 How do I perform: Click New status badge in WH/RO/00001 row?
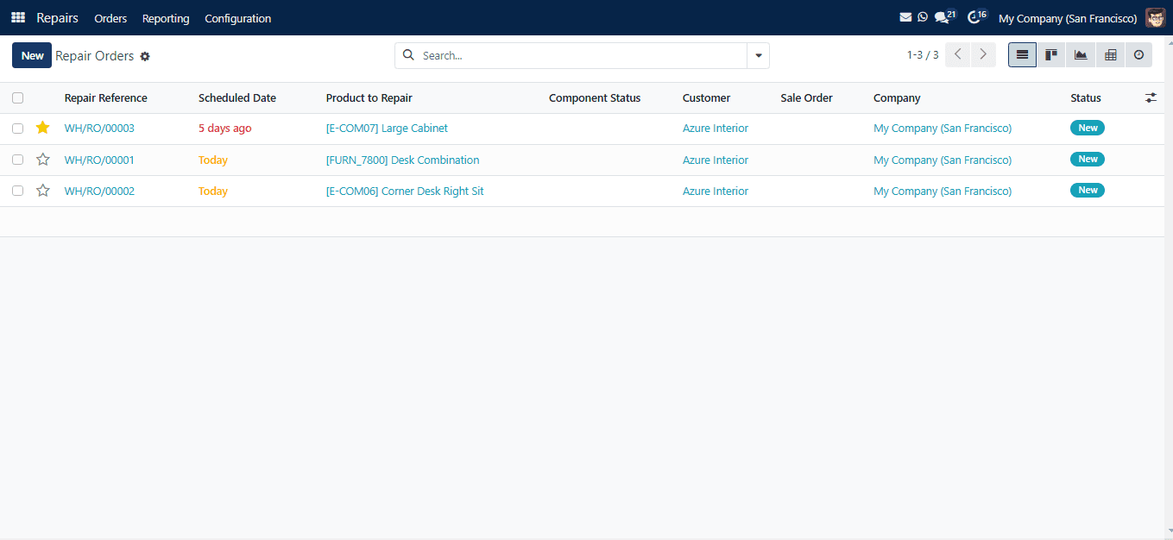tap(1088, 159)
